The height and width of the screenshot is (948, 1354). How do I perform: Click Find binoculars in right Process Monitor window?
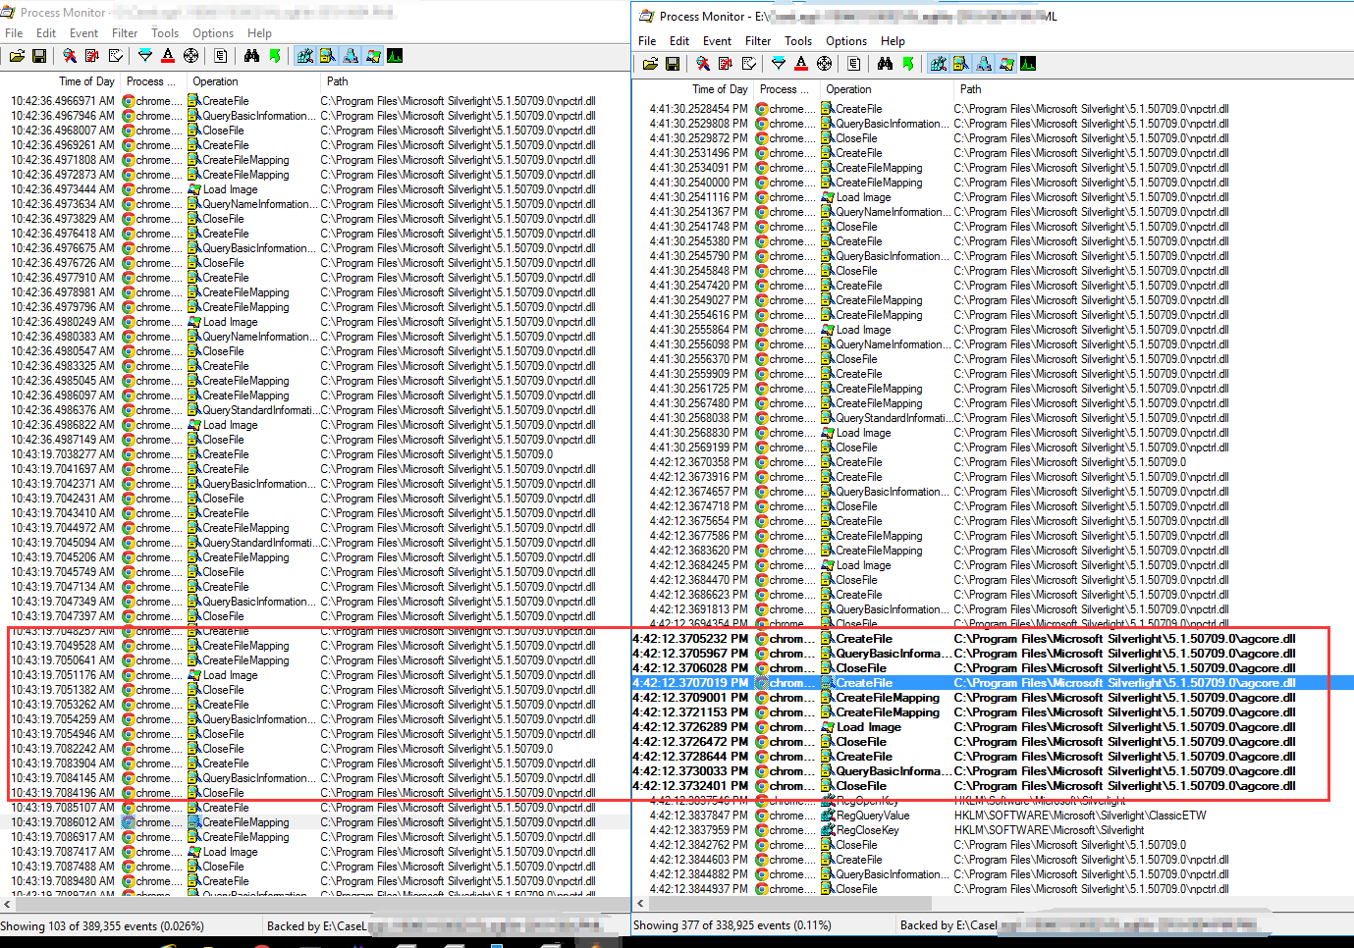click(886, 64)
